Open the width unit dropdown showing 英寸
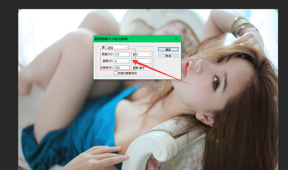Screen dimensions: 288x170 (142, 54)
